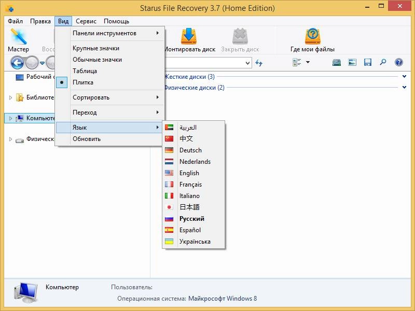Switch view to Крупные значки
This screenshot has height=311, width=415.
pos(110,48)
